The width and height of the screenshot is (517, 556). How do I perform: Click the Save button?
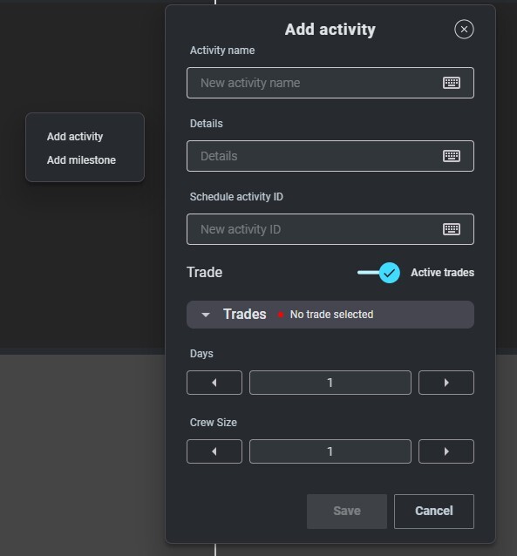347,512
